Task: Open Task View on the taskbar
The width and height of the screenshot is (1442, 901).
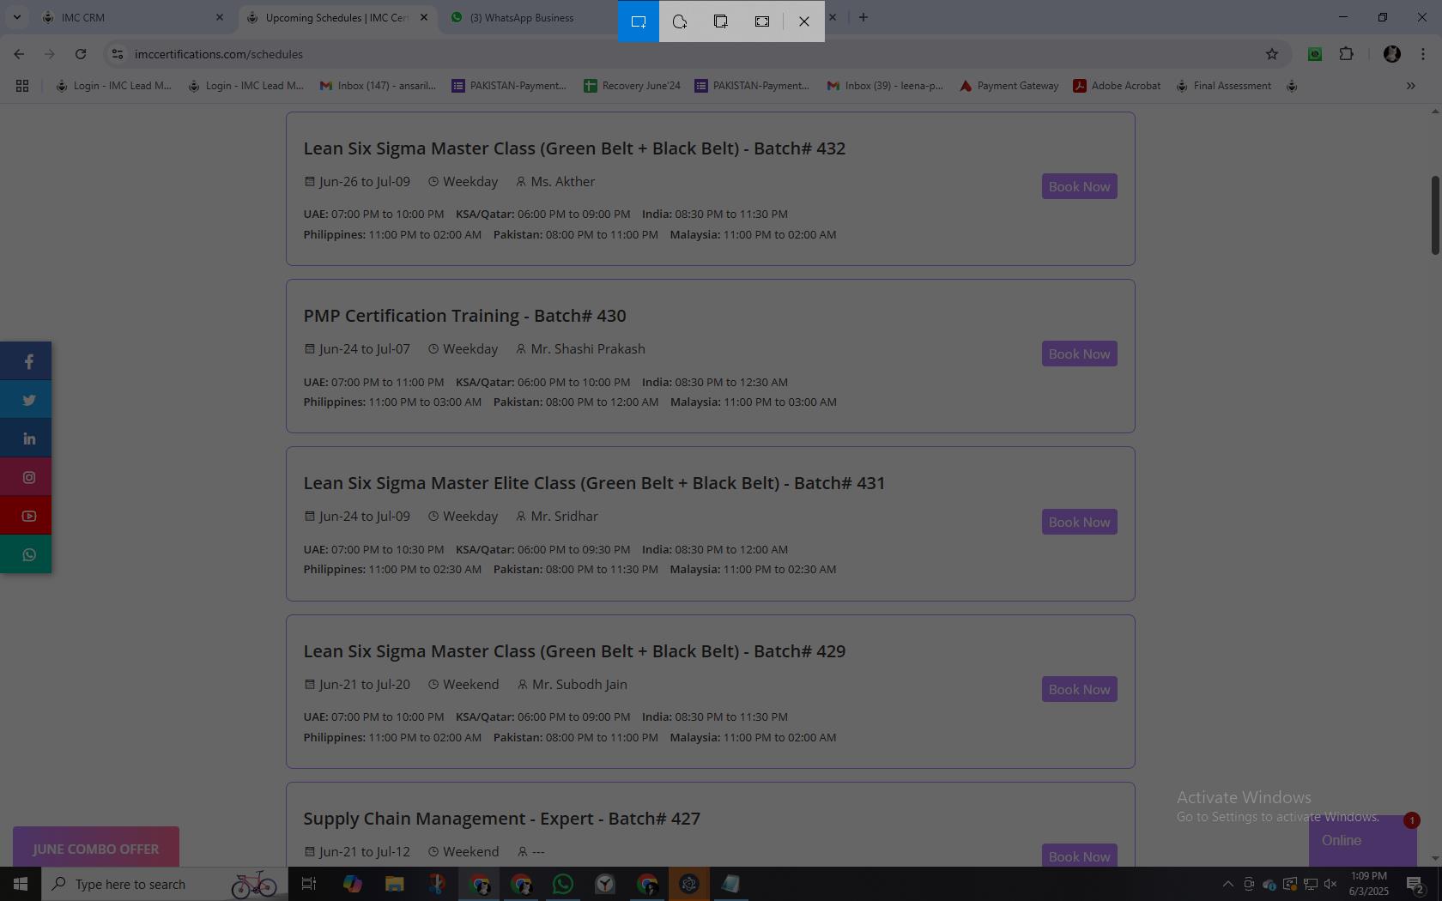Action: click(x=309, y=884)
